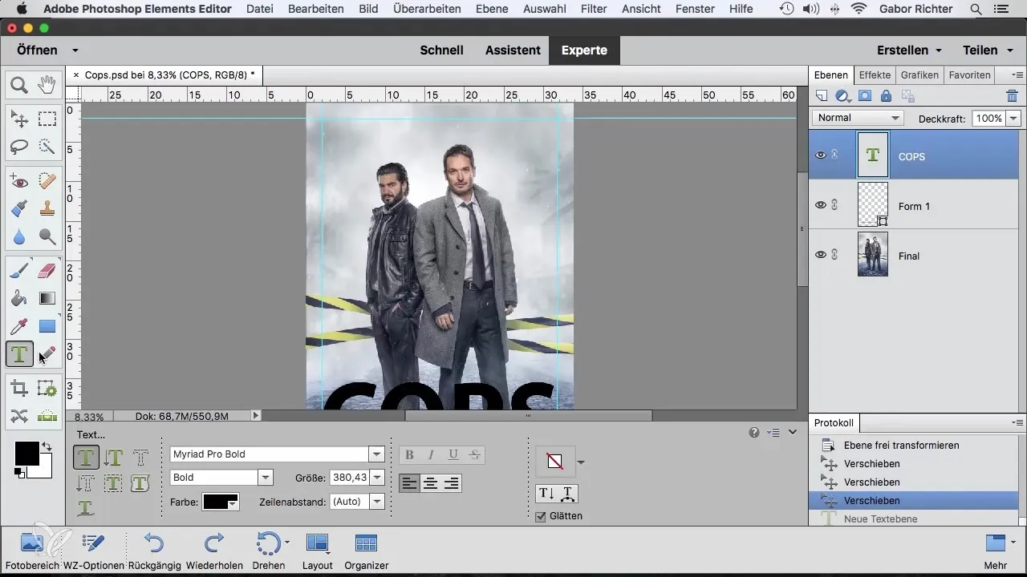Open the Deckkraft opacity dropdown
The width and height of the screenshot is (1027, 577).
pyautogui.click(x=1013, y=118)
